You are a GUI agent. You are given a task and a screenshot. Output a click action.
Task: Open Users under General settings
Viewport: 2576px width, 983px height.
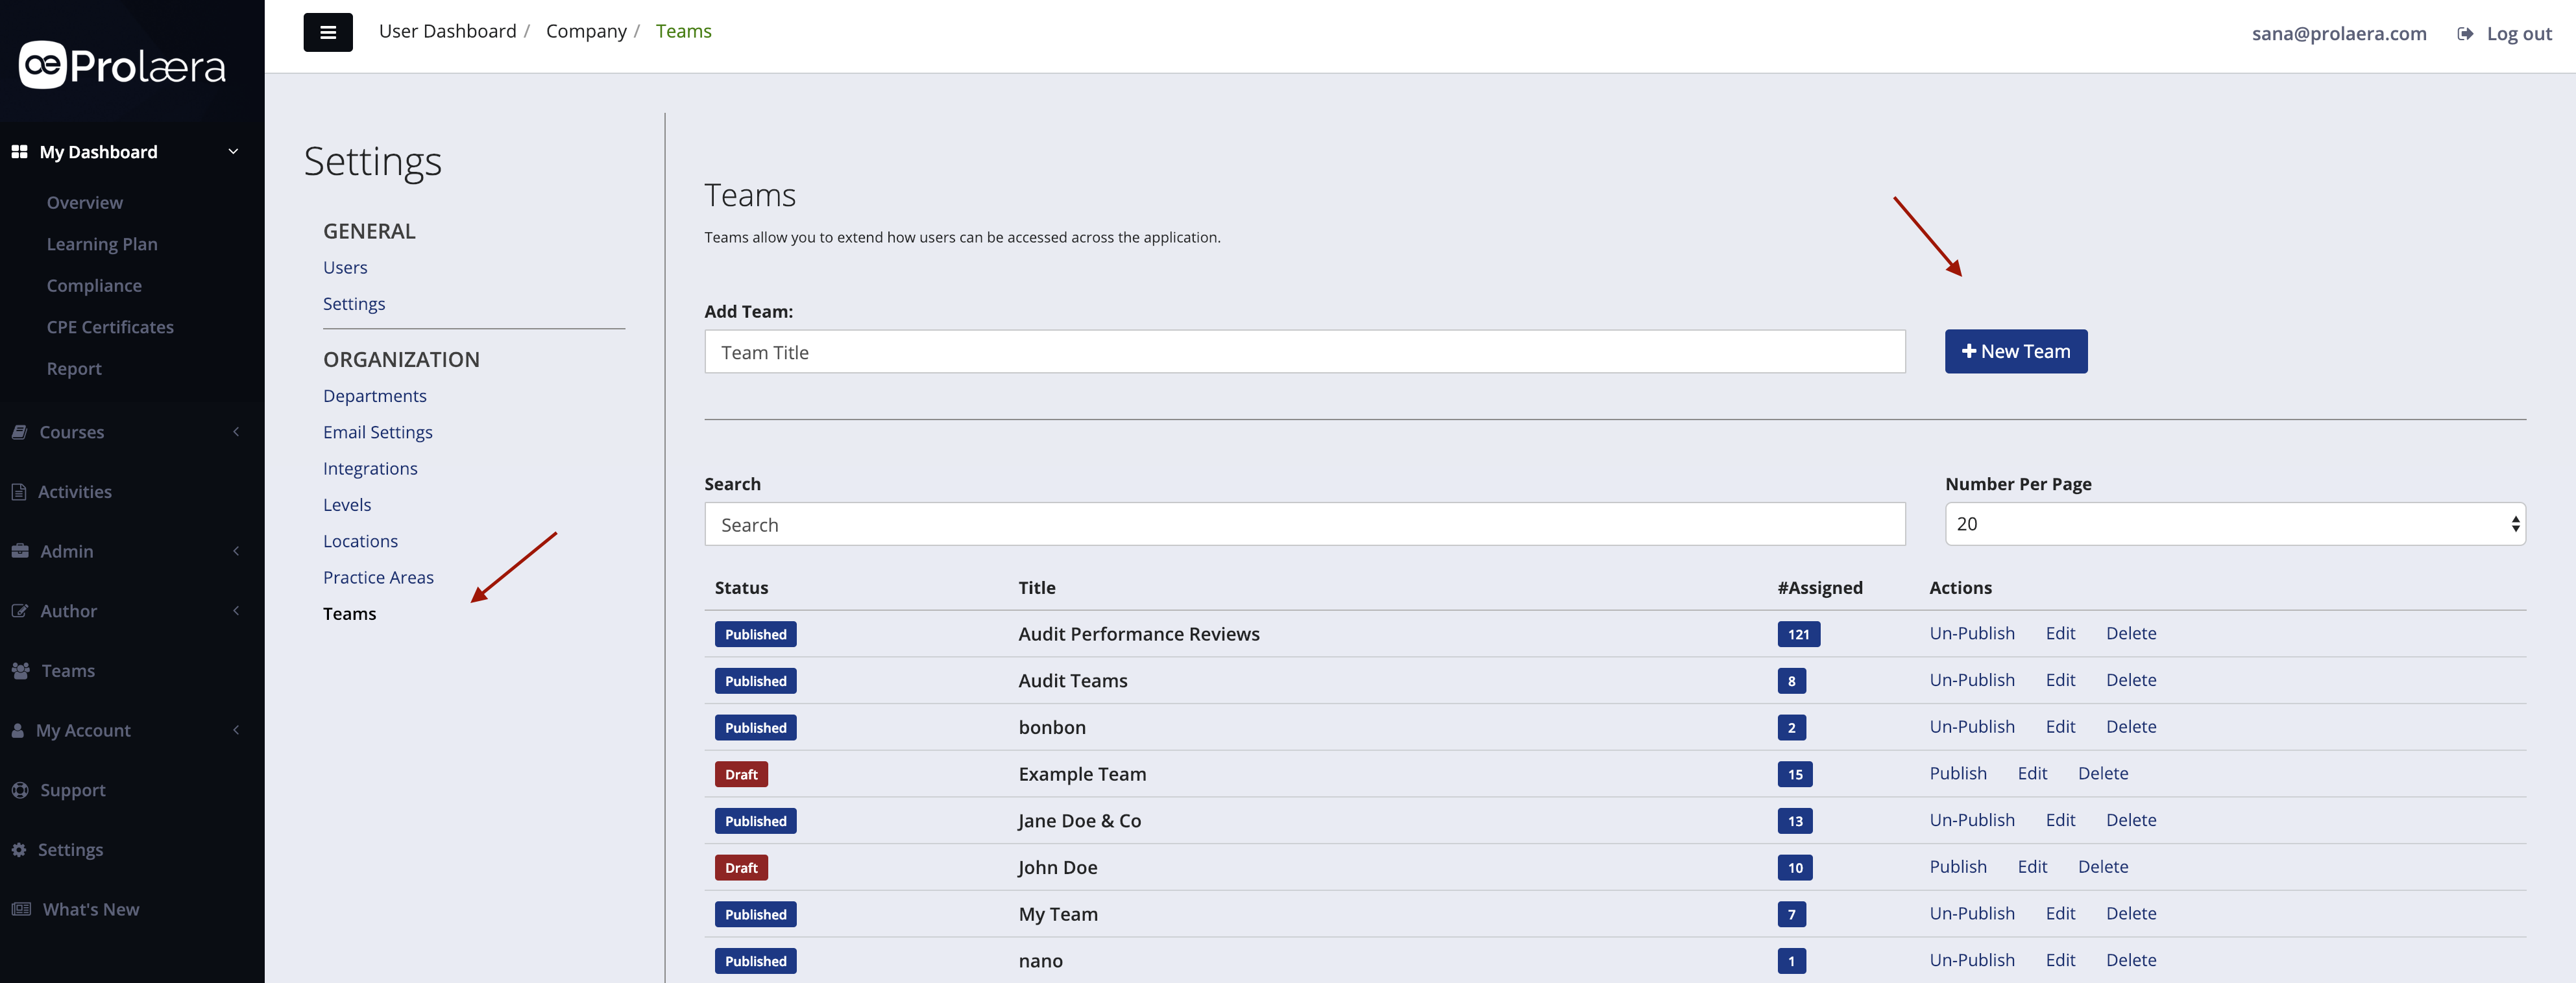coord(345,268)
